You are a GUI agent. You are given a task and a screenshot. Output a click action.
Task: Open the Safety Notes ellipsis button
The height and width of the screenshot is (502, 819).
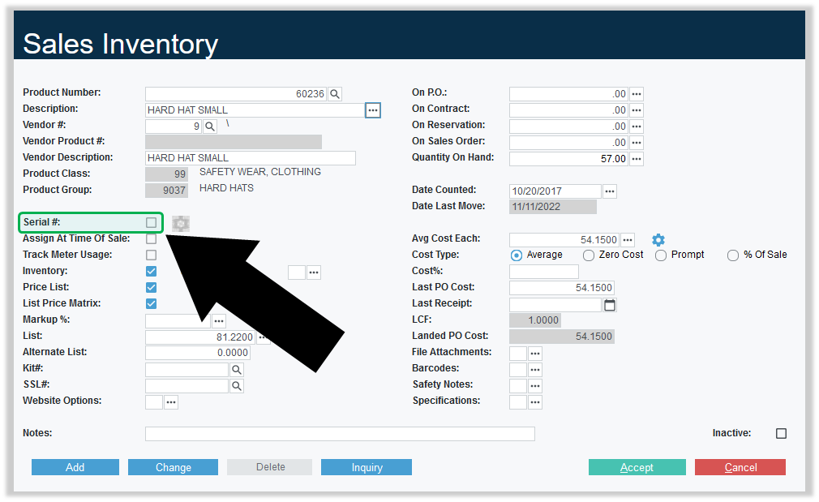[x=535, y=386]
